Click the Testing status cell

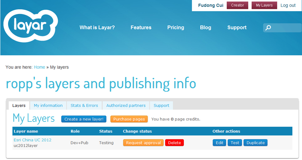[x=106, y=143]
